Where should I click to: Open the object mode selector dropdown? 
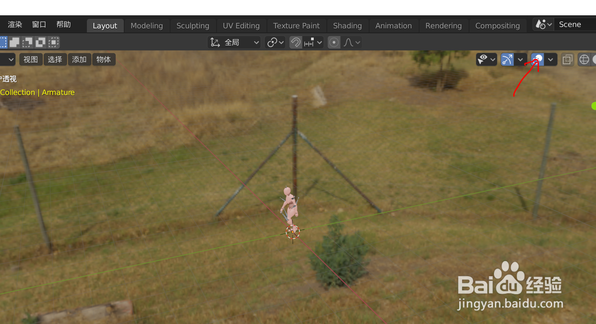8,59
